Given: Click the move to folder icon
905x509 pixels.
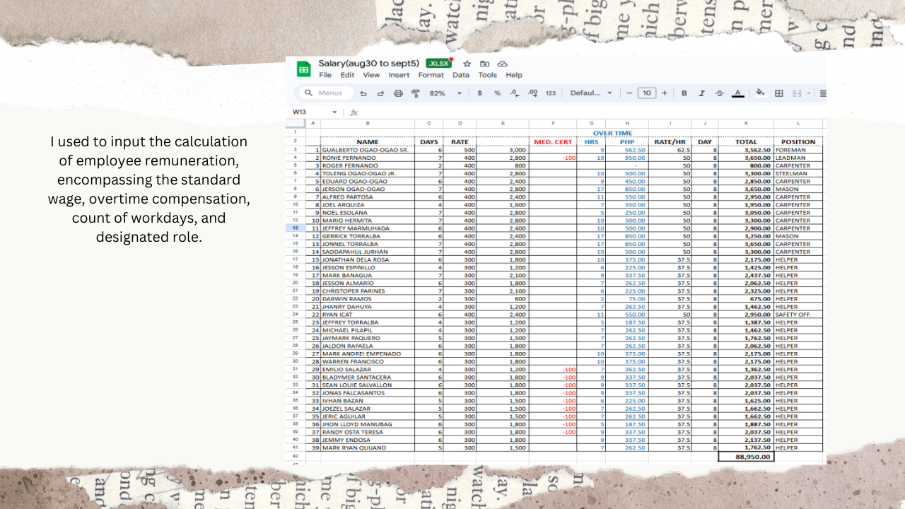Looking at the screenshot, I should [485, 64].
